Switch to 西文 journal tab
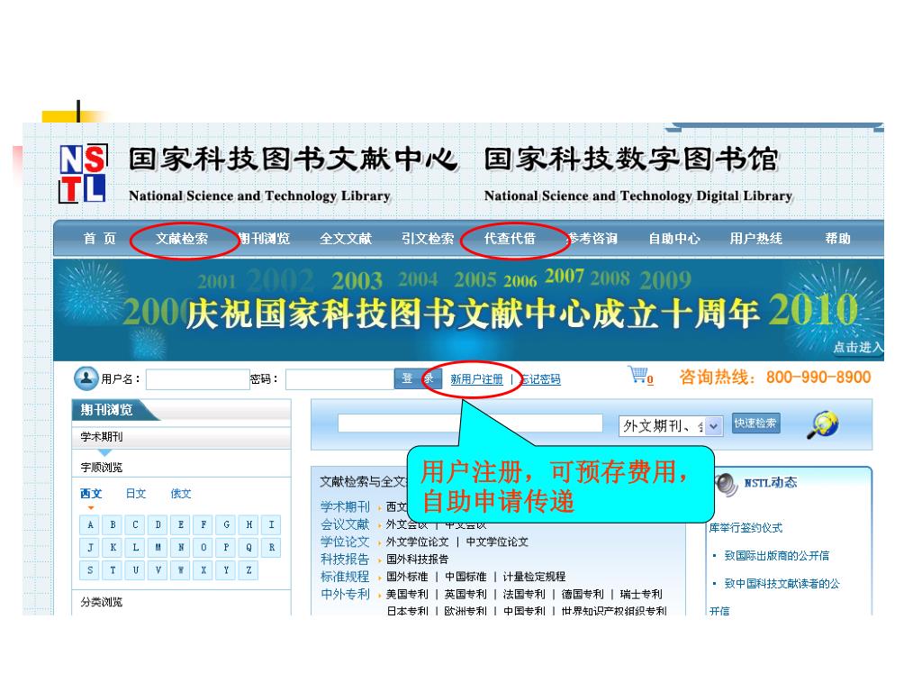This screenshot has width=922, height=692. (91, 494)
